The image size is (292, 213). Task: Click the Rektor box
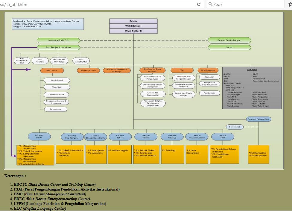[133, 21]
